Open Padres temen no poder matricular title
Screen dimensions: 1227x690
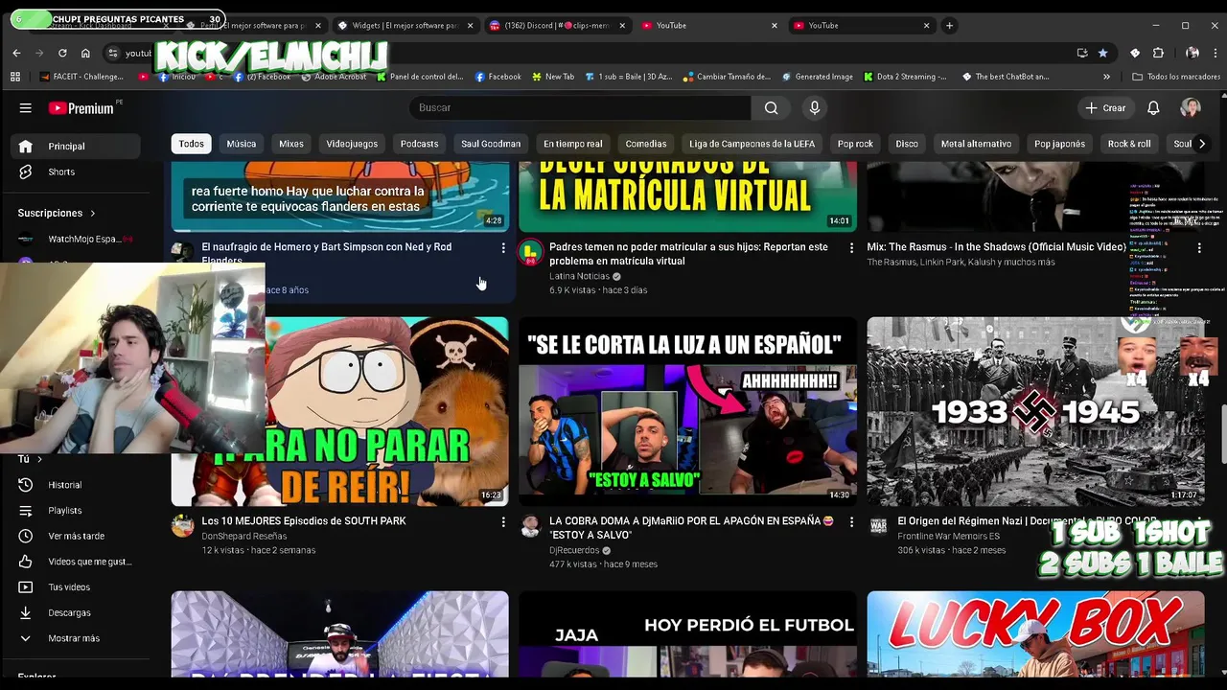point(688,254)
